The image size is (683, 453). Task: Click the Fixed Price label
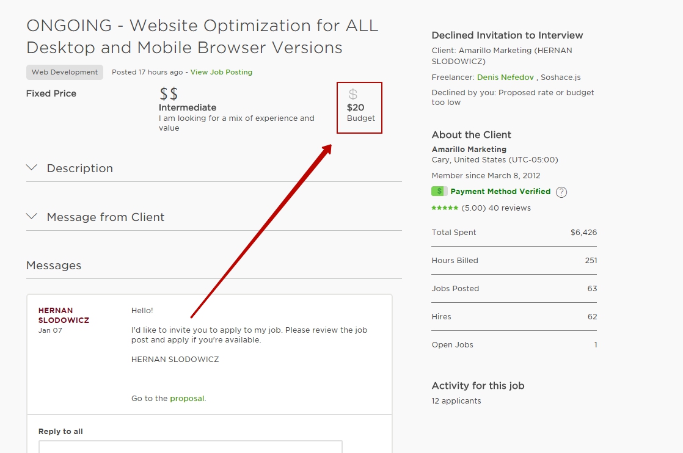pos(51,93)
